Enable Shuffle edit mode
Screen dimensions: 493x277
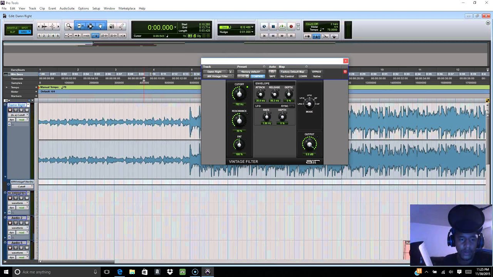pos(12,28)
